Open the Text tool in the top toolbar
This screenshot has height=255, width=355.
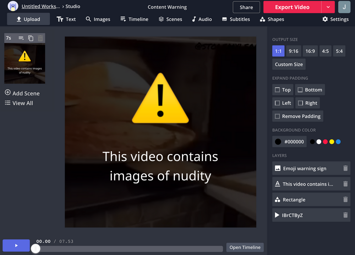click(x=66, y=19)
